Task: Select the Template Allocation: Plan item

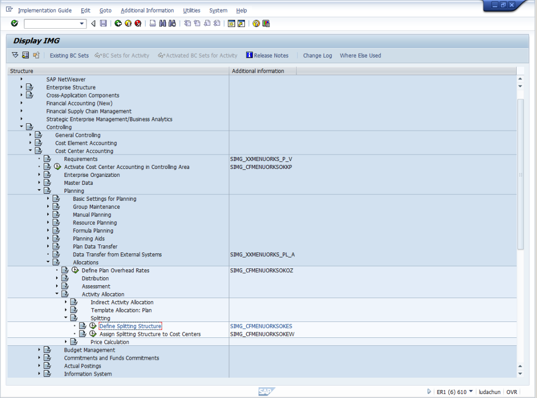Action: tap(121, 310)
